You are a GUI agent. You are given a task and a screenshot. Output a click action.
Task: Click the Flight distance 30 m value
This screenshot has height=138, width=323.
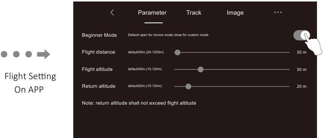tap(302, 52)
